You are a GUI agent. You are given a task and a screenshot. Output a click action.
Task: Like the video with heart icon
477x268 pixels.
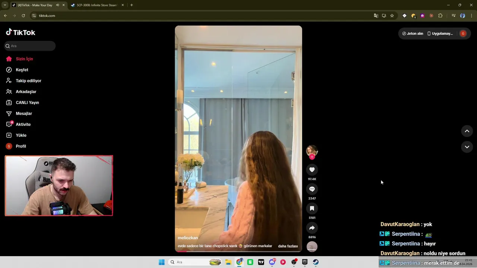click(312, 170)
